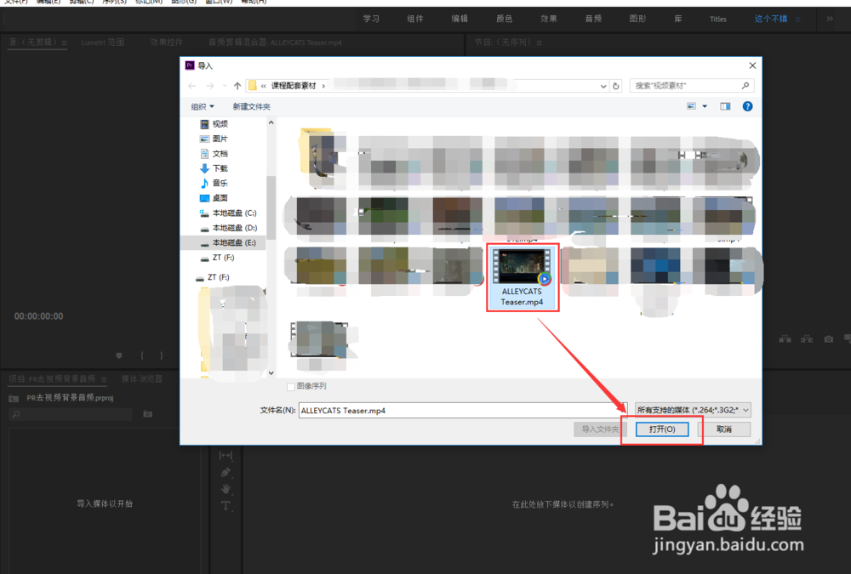Select the Type tool in tools panel
The width and height of the screenshot is (851, 574).
[x=226, y=506]
